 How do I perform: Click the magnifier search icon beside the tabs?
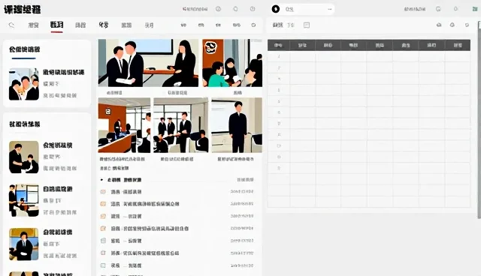11,25
